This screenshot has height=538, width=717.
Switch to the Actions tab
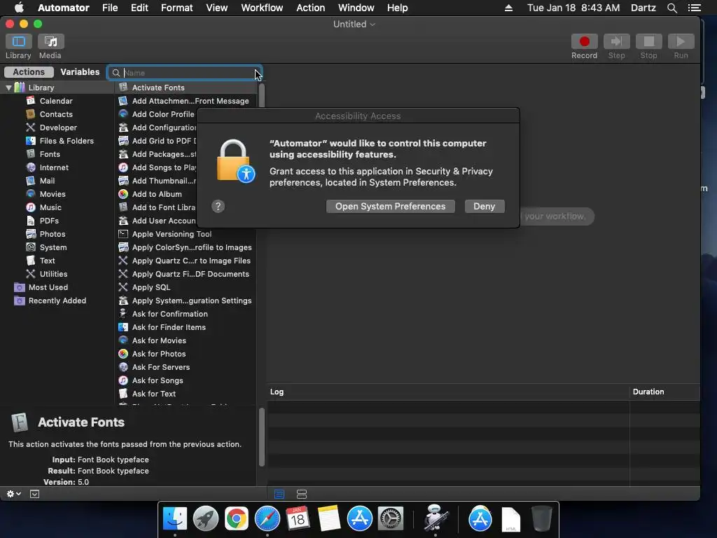[29, 72]
